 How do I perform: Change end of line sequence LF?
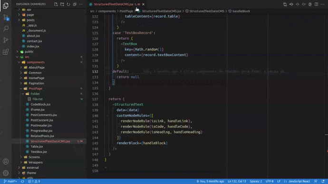[279, 181]
